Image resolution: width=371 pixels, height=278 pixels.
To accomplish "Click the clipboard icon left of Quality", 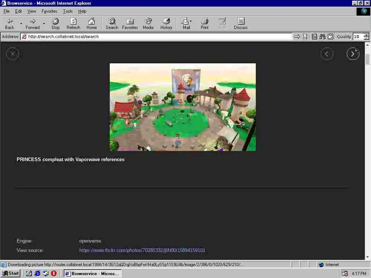I will click(x=330, y=37).
